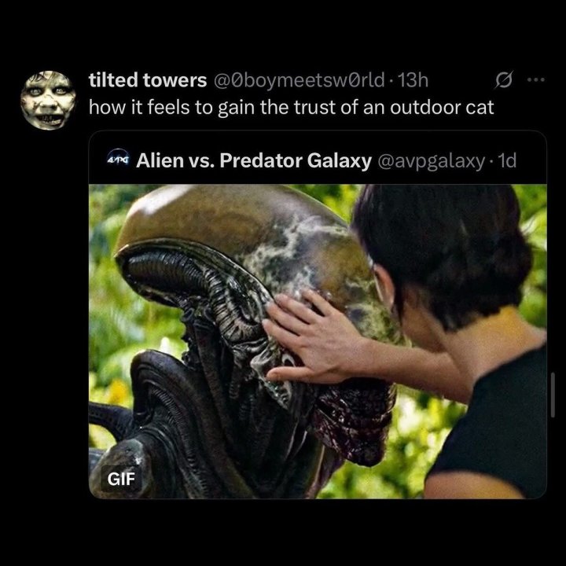Click the circled-slash icon beside 13h

(503, 80)
